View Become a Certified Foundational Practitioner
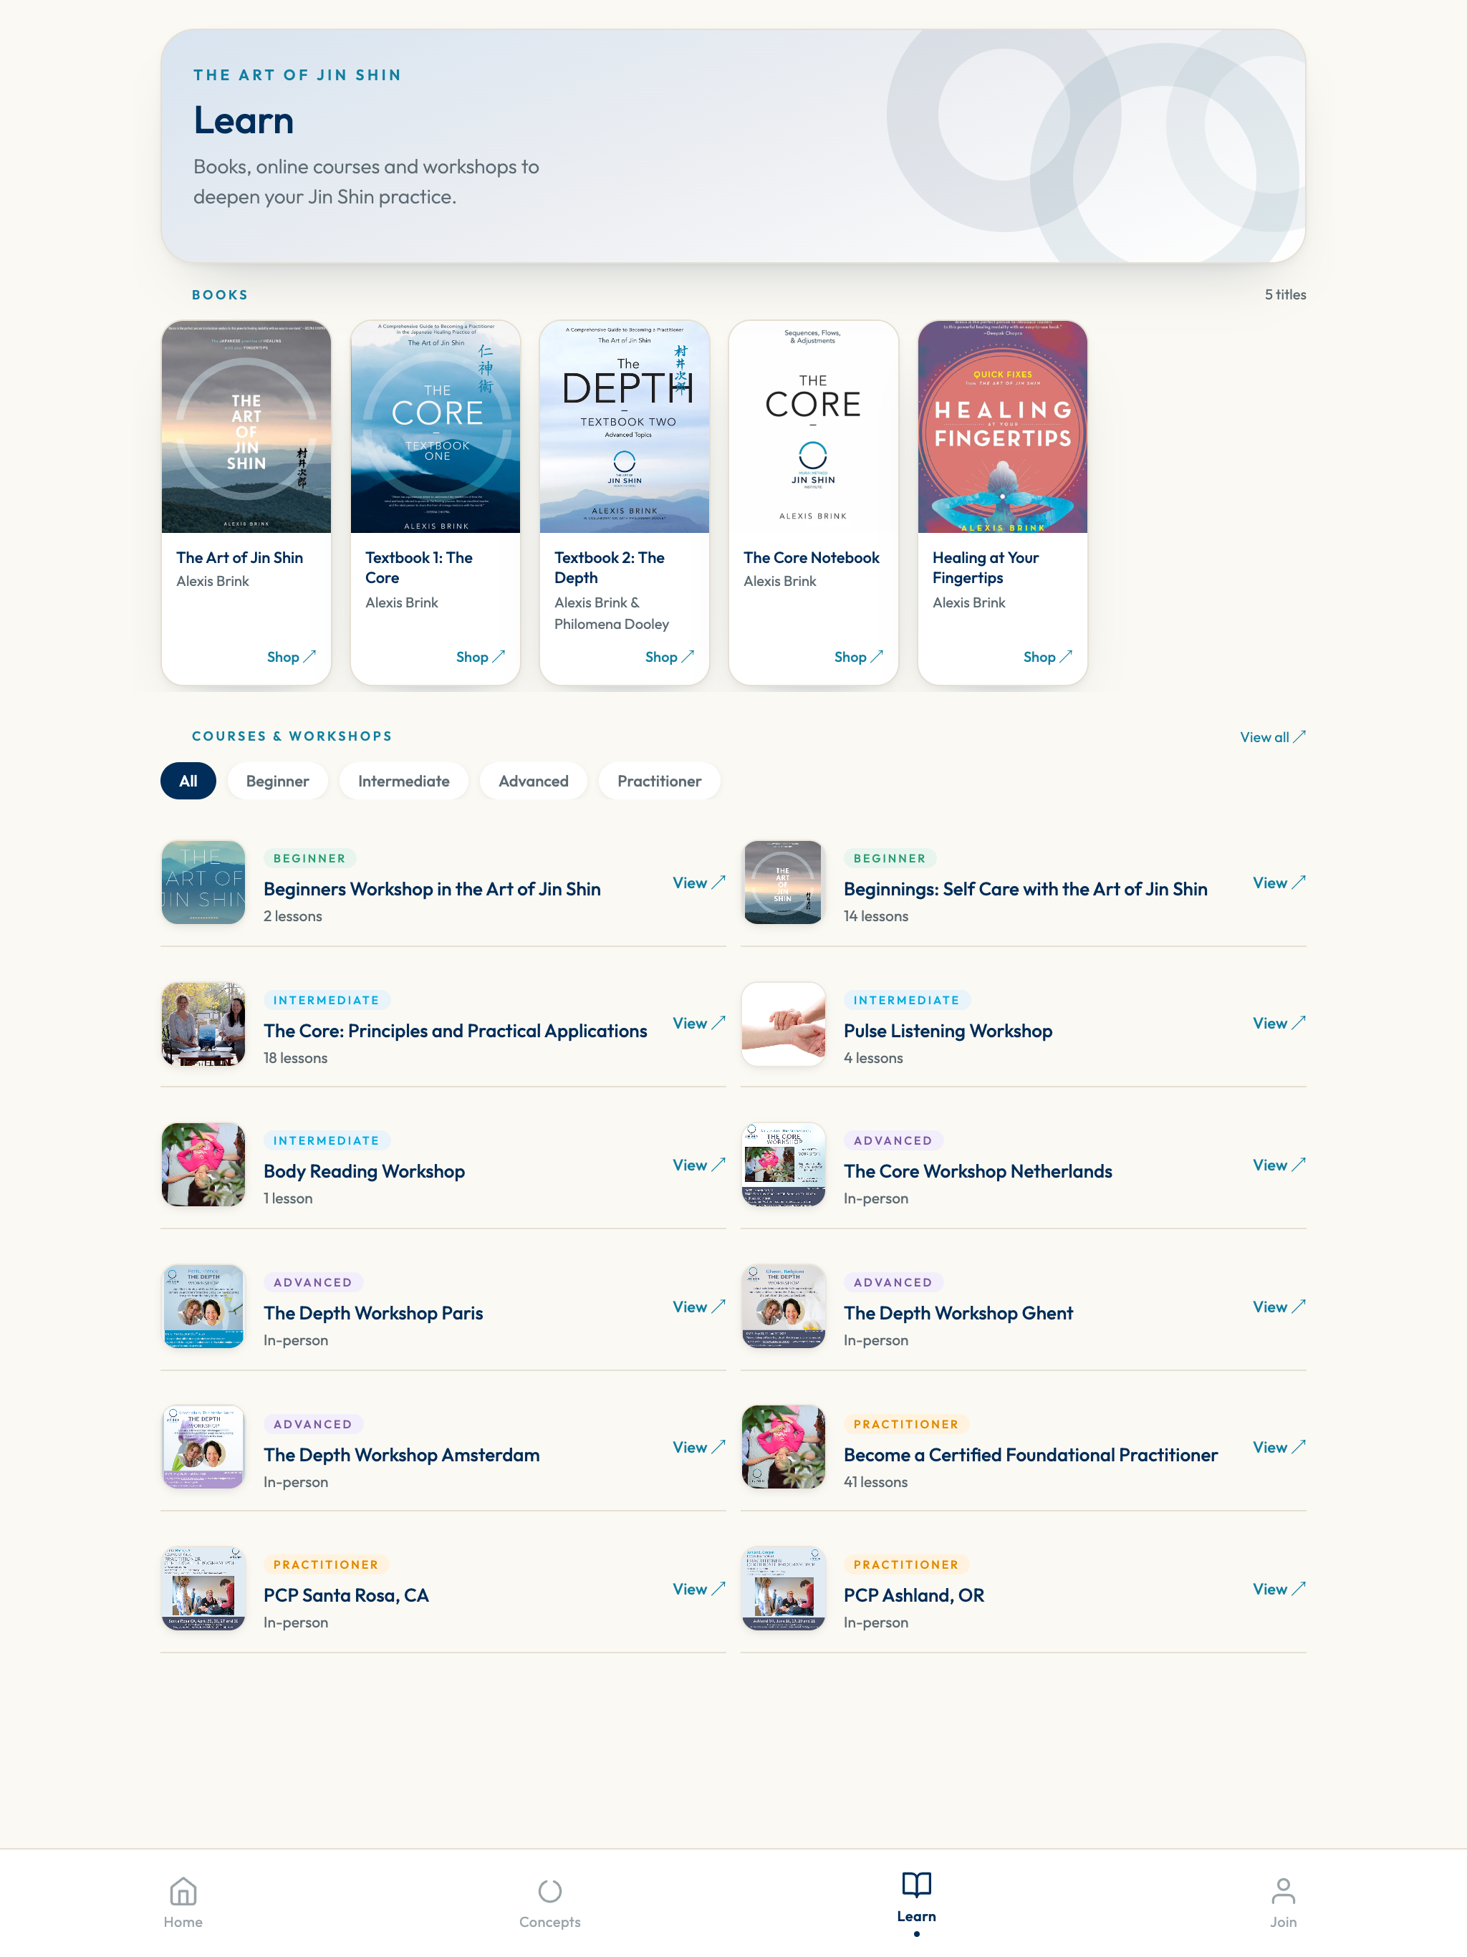1467x1957 pixels. click(1279, 1448)
